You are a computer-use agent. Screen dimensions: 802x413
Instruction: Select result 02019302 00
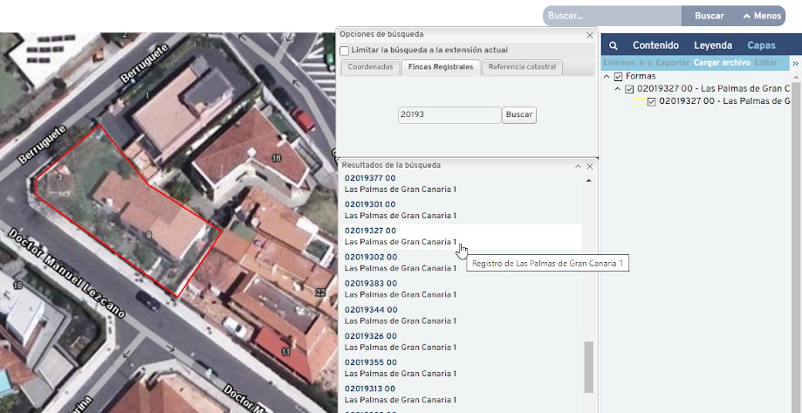[x=370, y=257]
